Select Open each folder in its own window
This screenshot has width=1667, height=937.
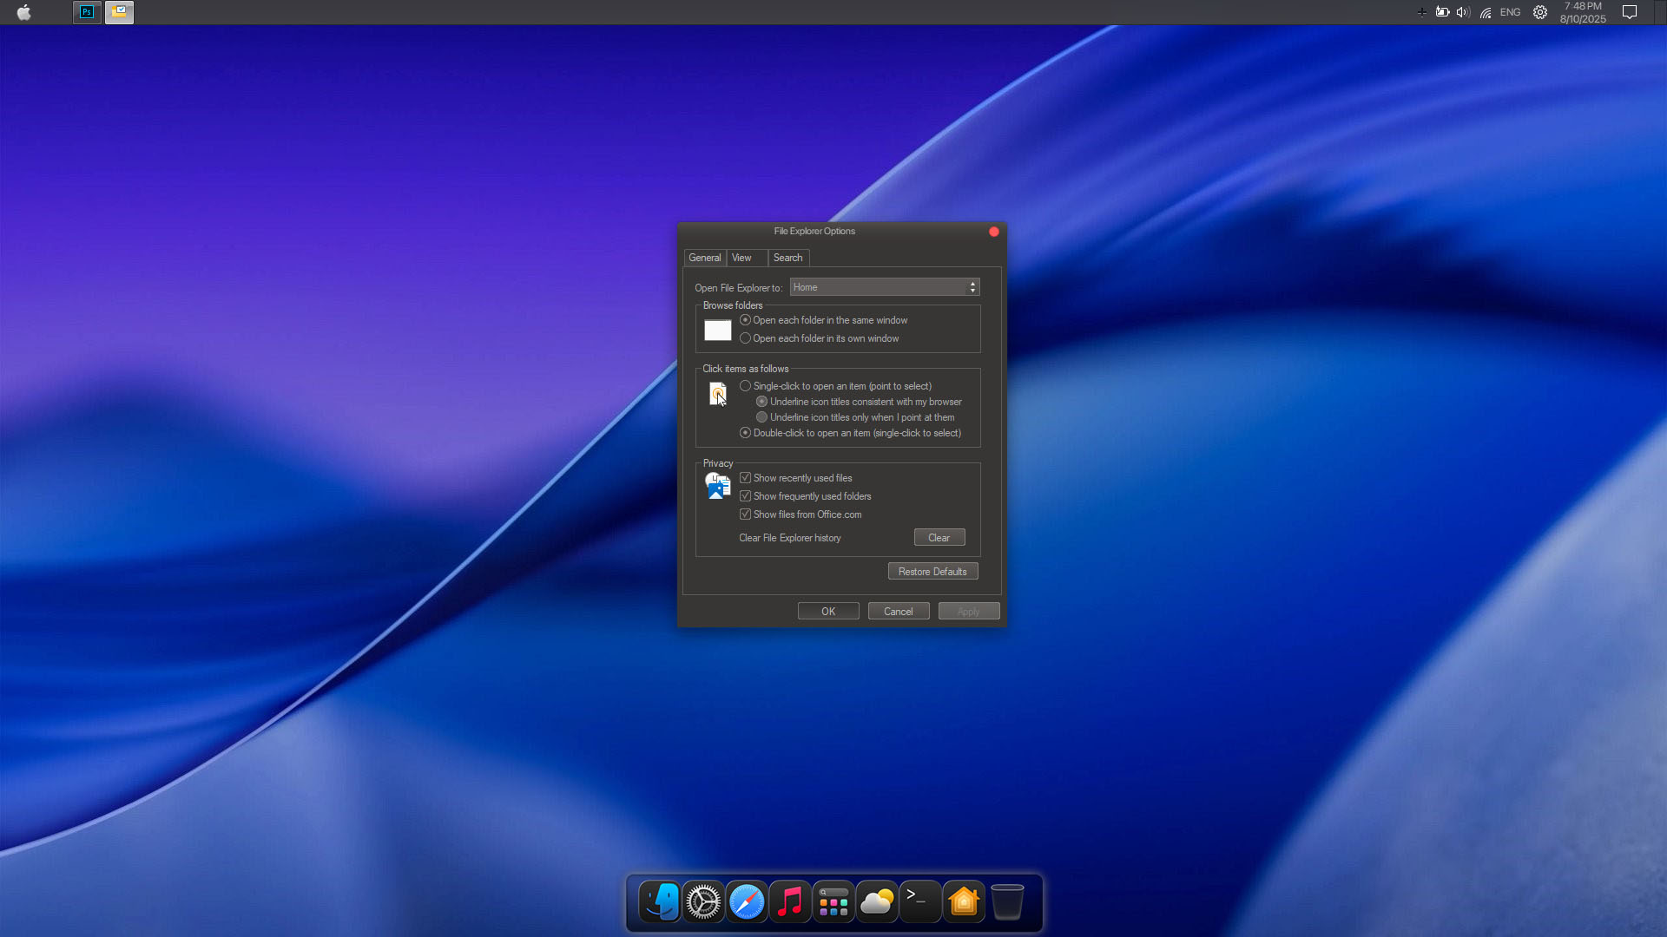tap(745, 338)
